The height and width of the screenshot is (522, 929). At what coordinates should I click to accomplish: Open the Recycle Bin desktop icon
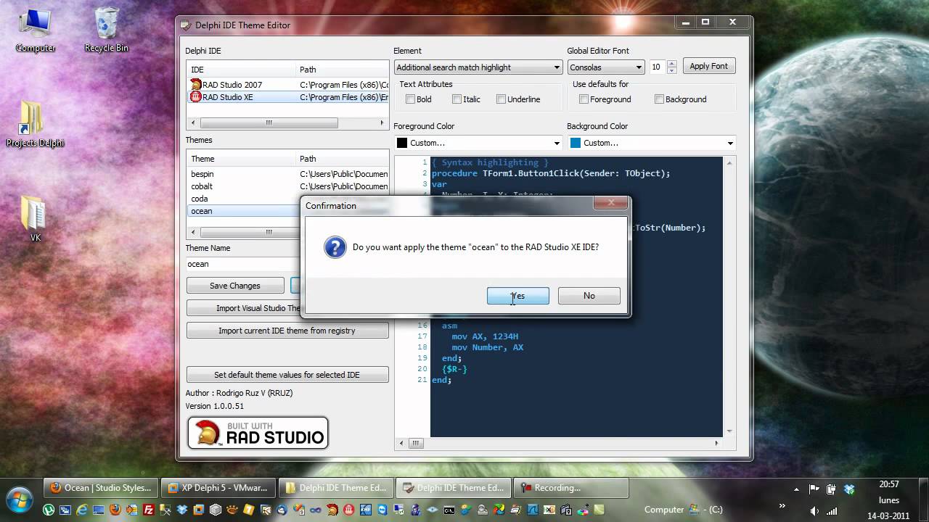click(x=106, y=30)
